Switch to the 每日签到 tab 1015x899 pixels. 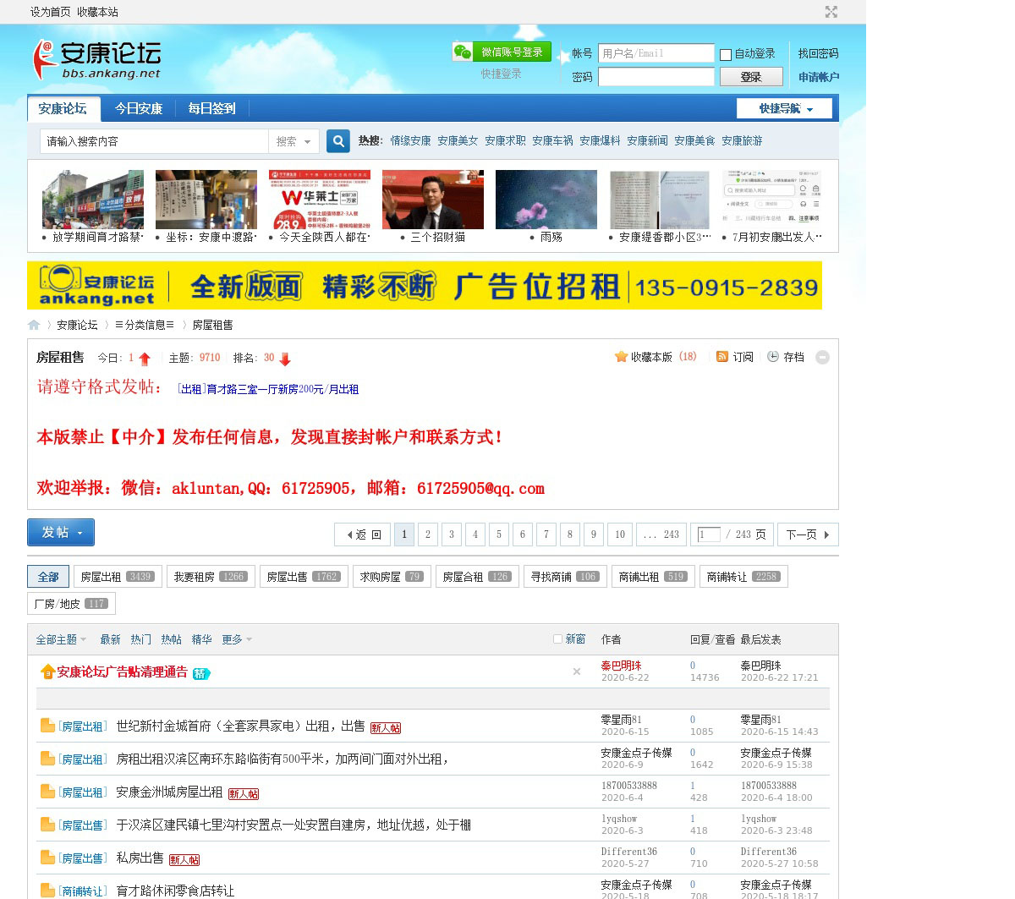click(211, 108)
